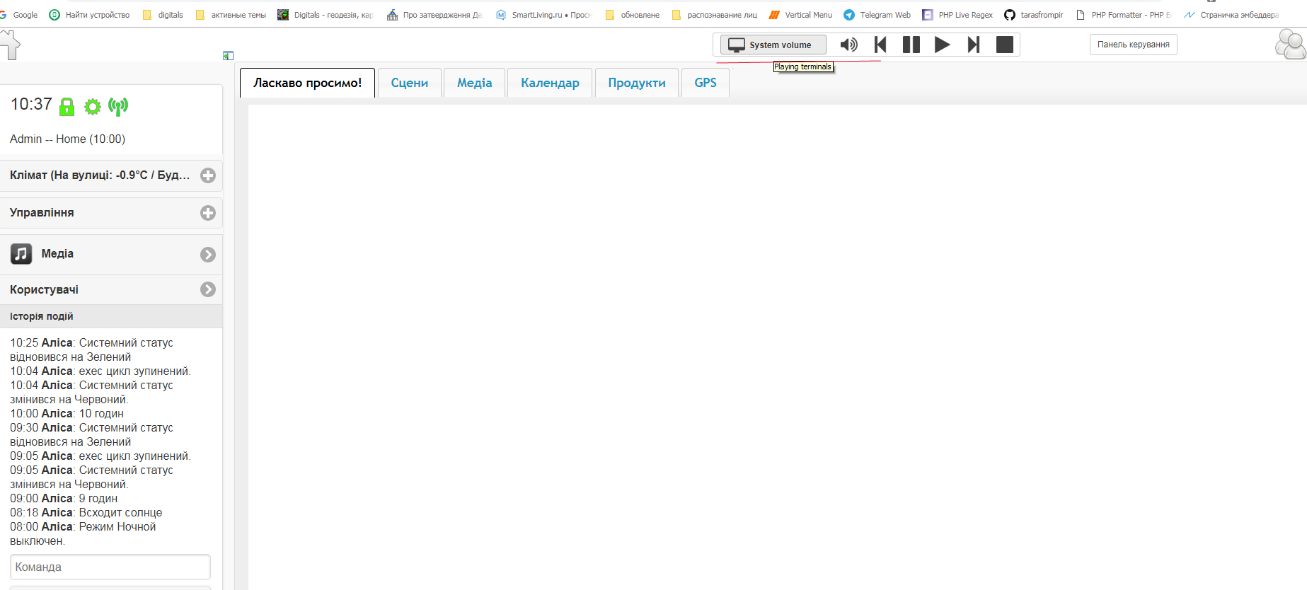Open the Digitals - геодезія bookmark
Viewport: 1307px width, 590px height.
point(326,15)
